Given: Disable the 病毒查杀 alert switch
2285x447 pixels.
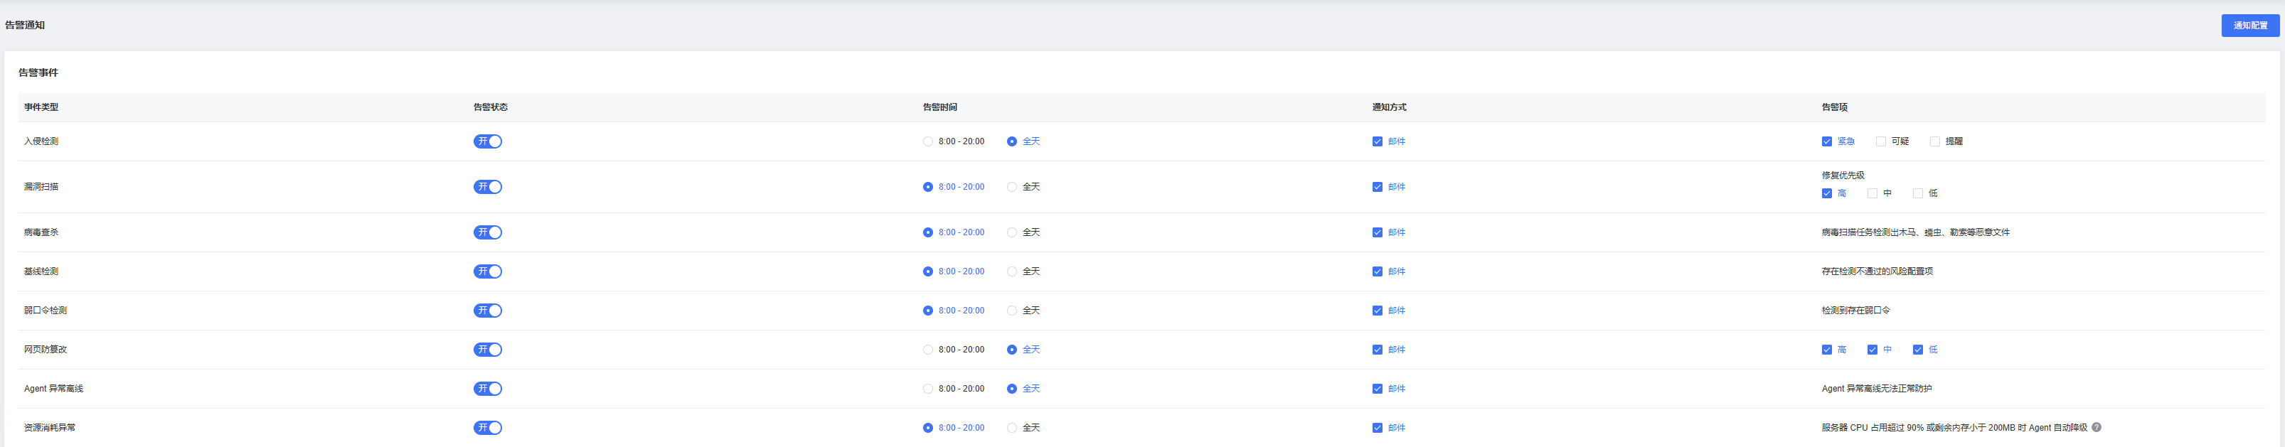Looking at the screenshot, I should point(488,232).
